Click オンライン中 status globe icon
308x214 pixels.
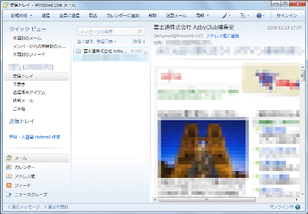point(298,207)
